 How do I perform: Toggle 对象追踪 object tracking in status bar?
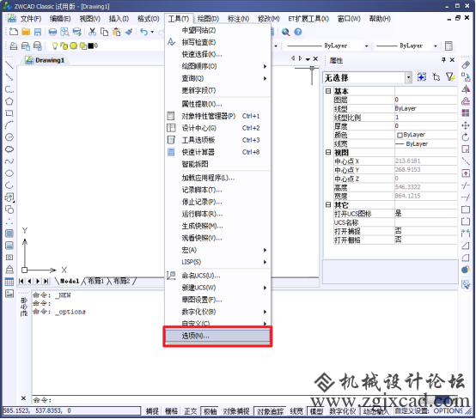click(x=270, y=411)
